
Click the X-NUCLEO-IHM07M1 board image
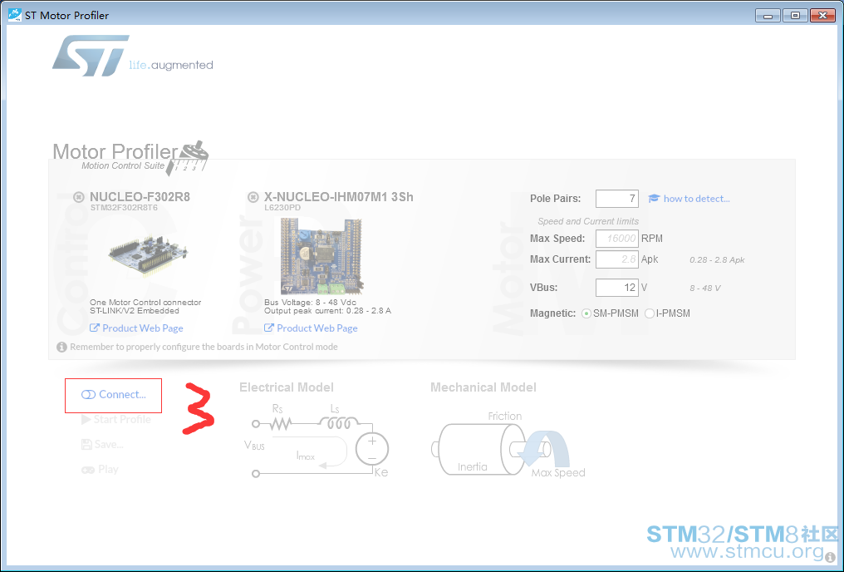(x=321, y=256)
